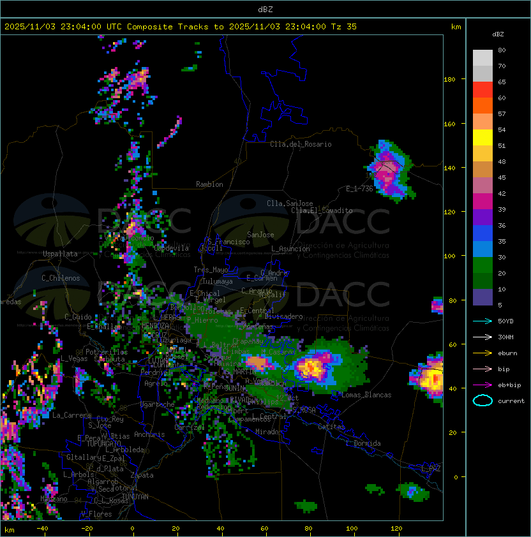Click the storm cell near E_1-736
This screenshot has width=531, height=537.
pos(390,170)
